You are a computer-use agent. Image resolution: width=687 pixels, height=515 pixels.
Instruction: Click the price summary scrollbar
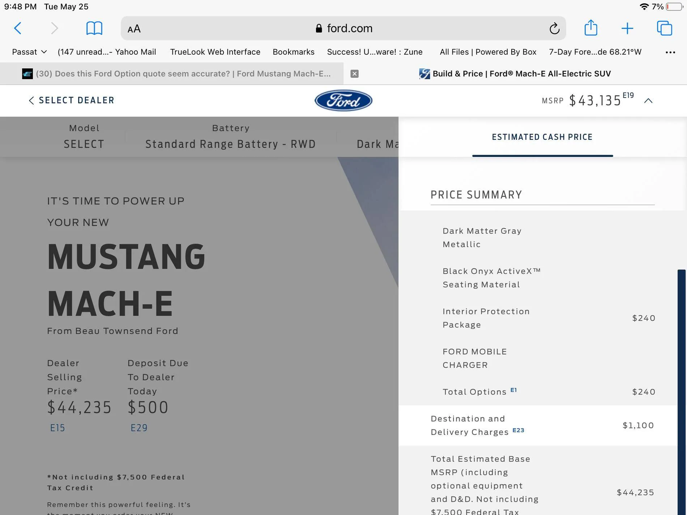click(x=682, y=392)
